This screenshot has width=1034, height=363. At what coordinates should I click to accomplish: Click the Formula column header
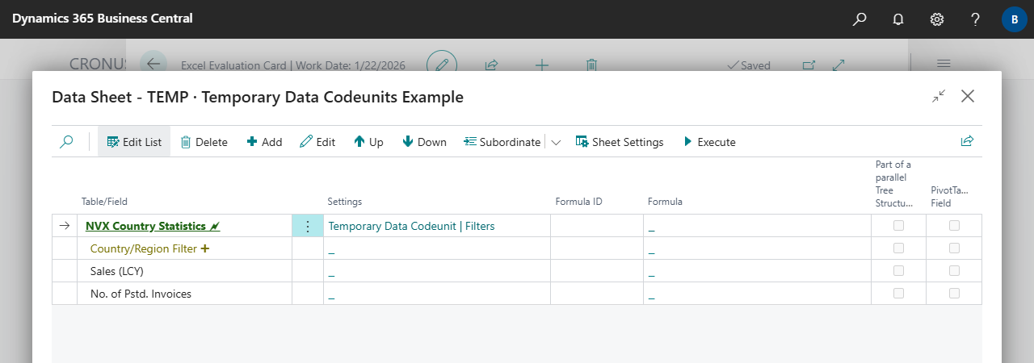(x=665, y=202)
